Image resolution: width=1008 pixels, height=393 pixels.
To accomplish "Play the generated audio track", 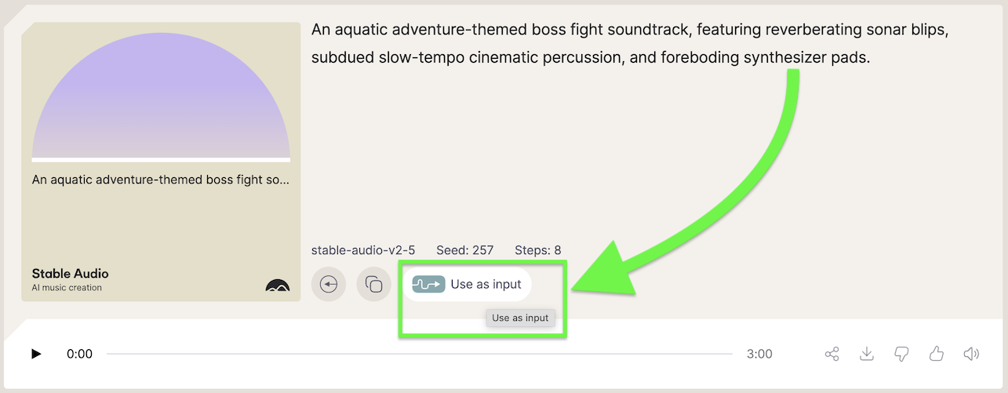I will coord(36,354).
